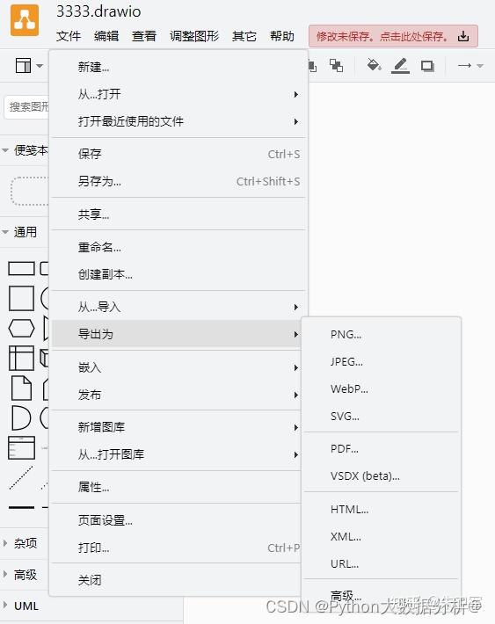This screenshot has width=495, height=624.
Task: Export as JPEG...
Action: (x=382, y=361)
